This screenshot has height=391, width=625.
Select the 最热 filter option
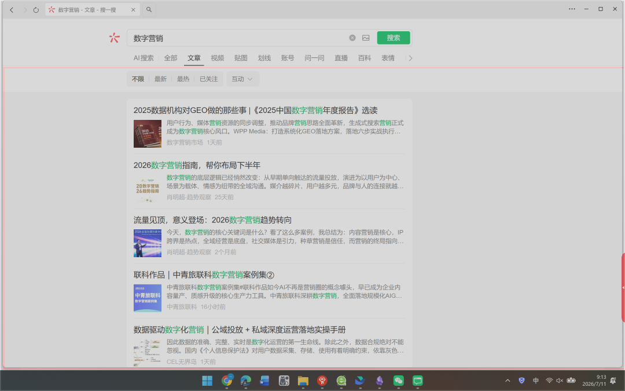pos(183,79)
